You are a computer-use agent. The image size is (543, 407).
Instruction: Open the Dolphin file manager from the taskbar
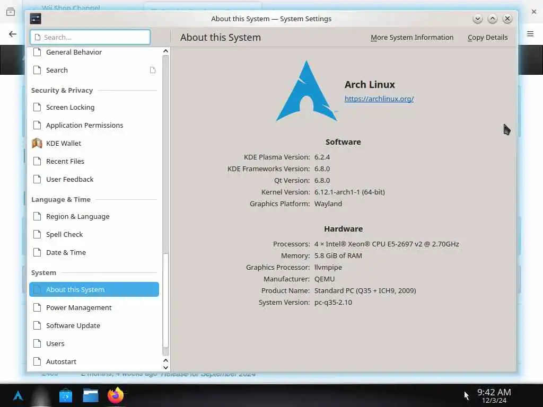pyautogui.click(x=90, y=395)
